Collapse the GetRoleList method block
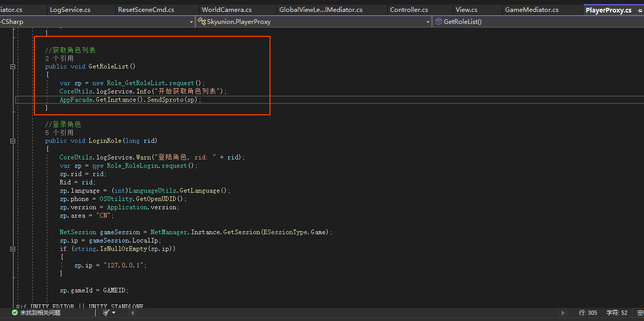The width and height of the screenshot is (644, 321). 12,66
